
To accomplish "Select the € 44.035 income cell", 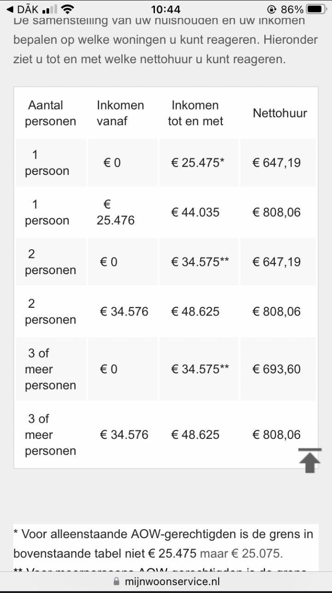I will 199,212.
